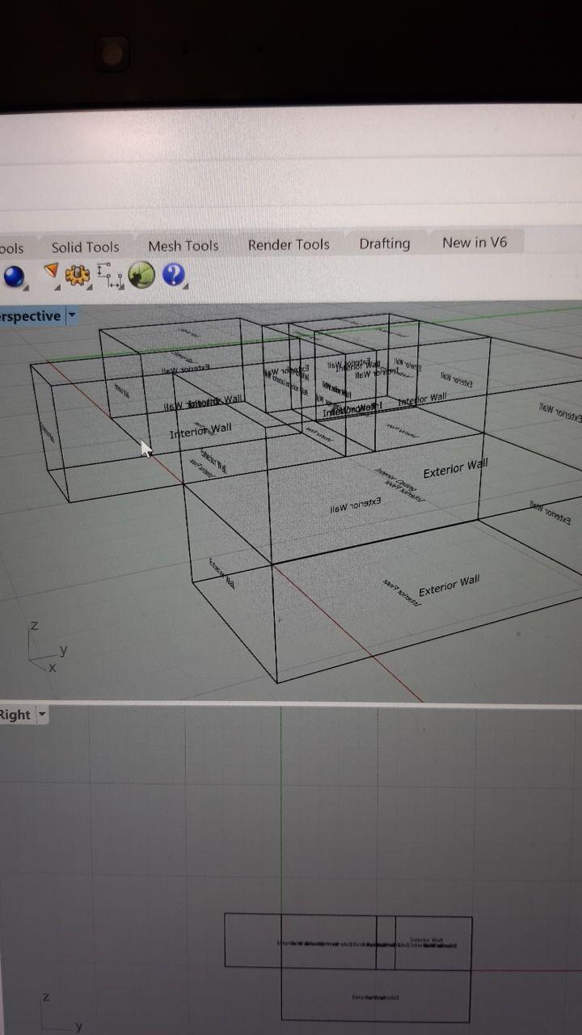This screenshot has height=1035, width=582.
Task: Open the Right viewport dropdown arrow
Action: 41,715
